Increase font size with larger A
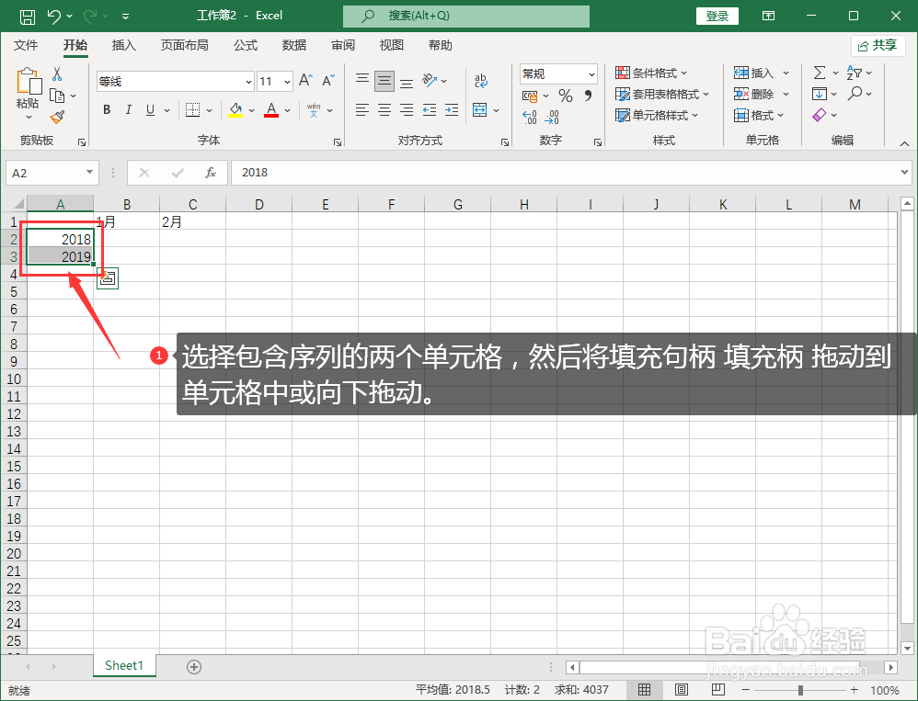The width and height of the screenshot is (918, 701). pyautogui.click(x=305, y=80)
